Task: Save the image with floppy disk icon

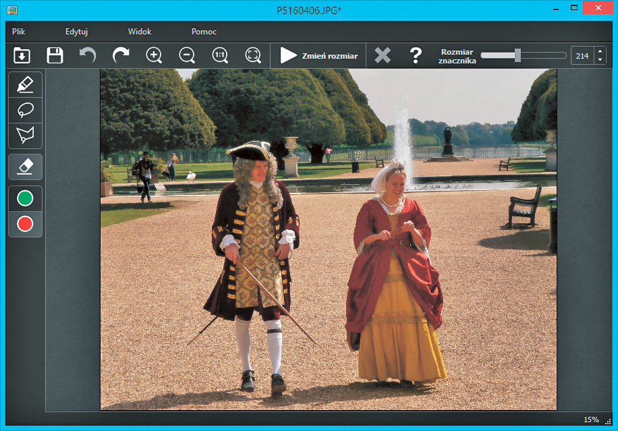Action: click(55, 55)
